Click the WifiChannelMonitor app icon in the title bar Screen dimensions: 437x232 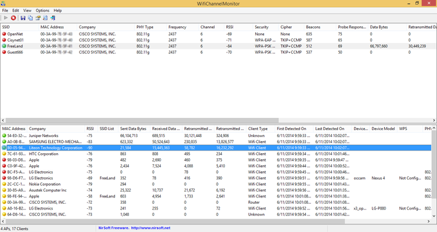coord(3,3)
